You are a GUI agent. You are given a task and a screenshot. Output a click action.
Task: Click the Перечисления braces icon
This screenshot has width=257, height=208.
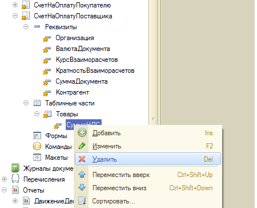point(15,179)
